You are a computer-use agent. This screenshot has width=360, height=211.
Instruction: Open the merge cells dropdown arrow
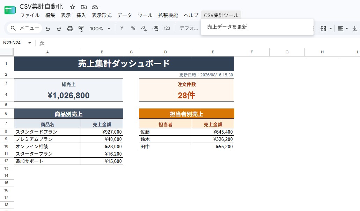(x=331, y=29)
